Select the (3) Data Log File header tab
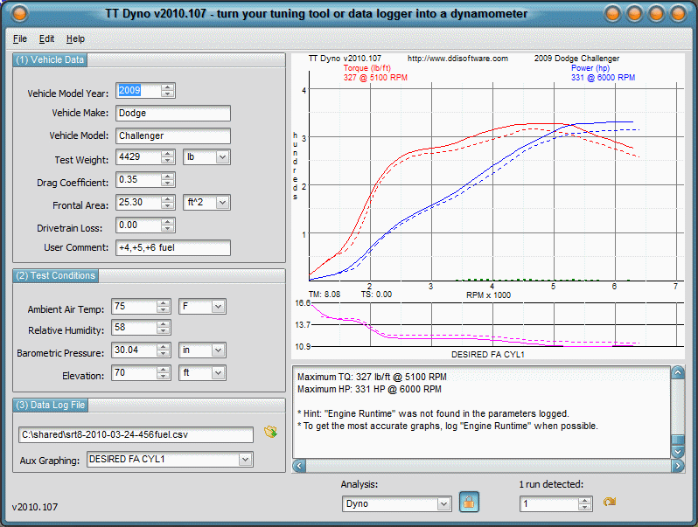698x527 pixels. click(51, 405)
